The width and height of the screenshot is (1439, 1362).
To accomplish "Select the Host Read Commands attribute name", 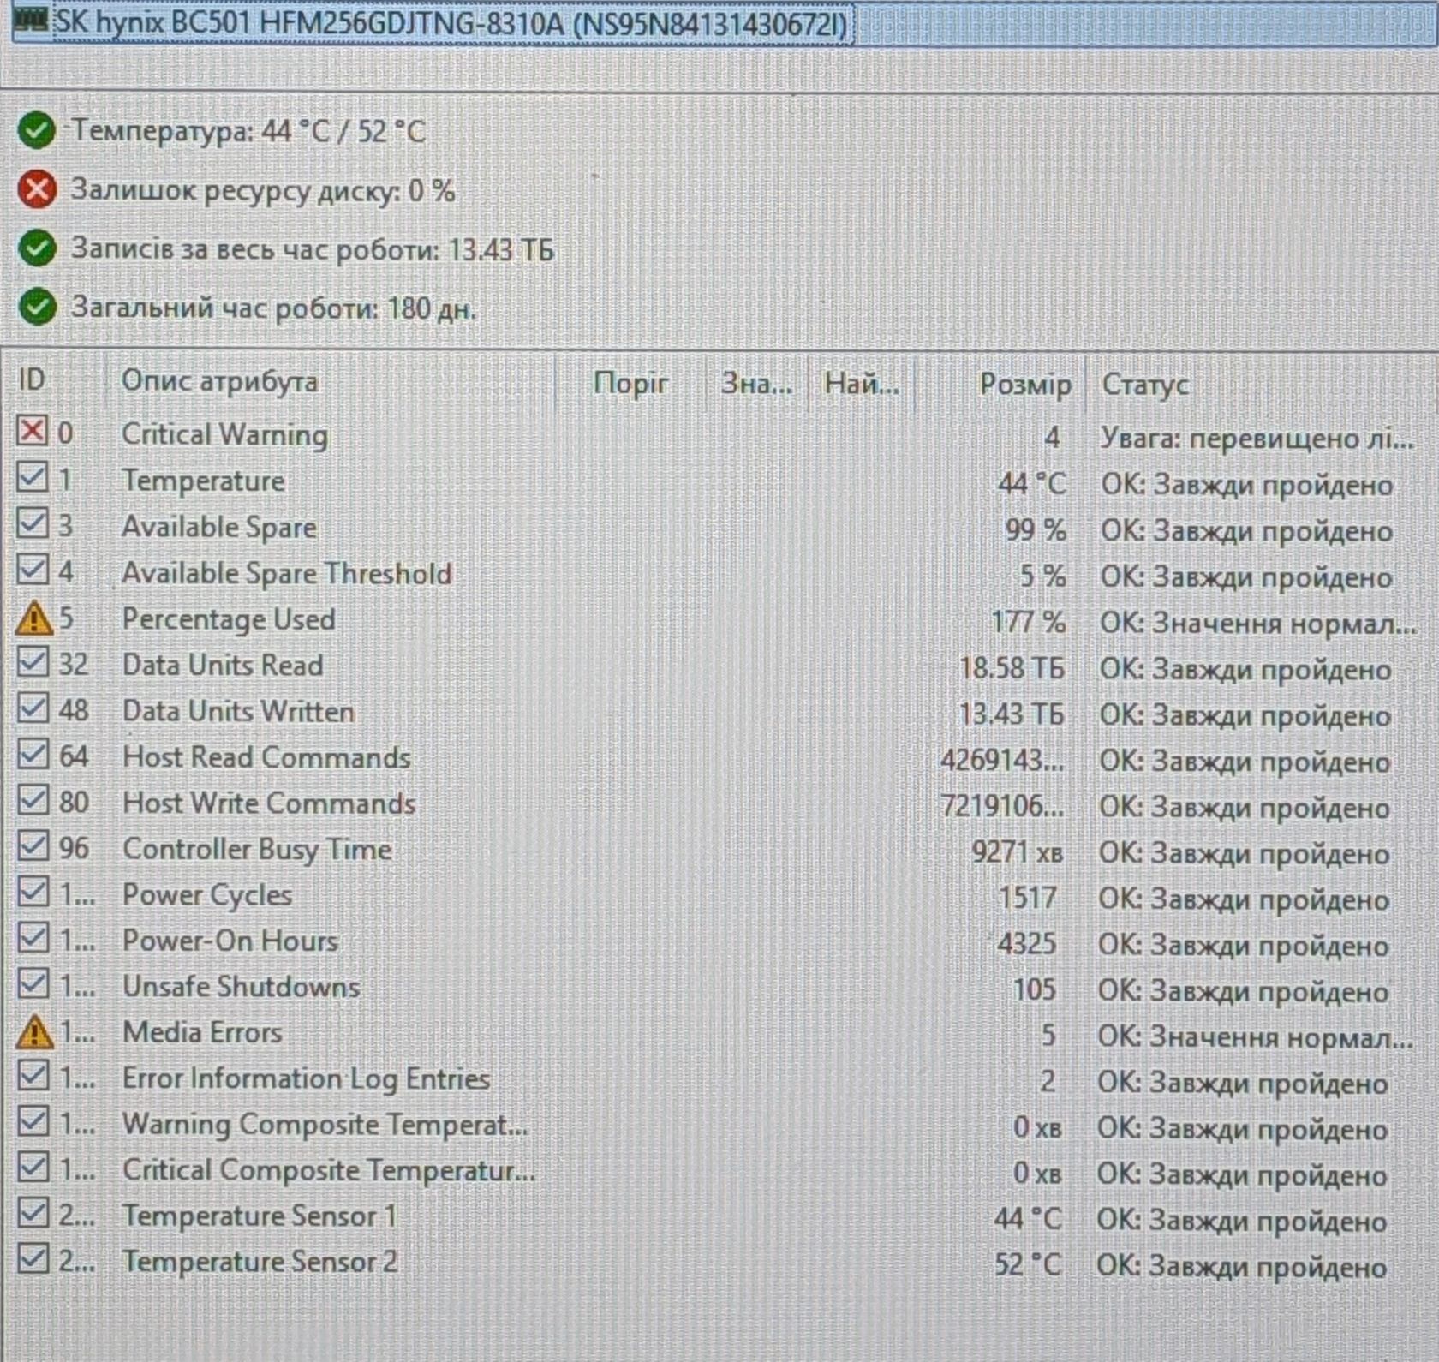I will [x=266, y=757].
